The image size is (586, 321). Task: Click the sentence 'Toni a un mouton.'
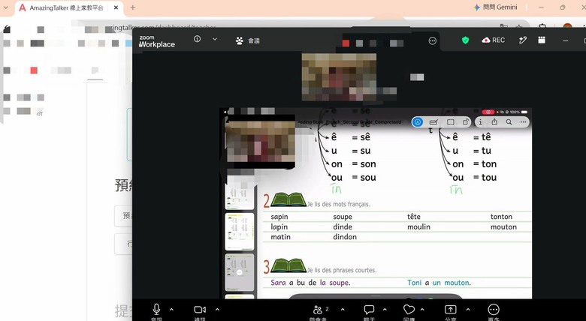click(439, 283)
